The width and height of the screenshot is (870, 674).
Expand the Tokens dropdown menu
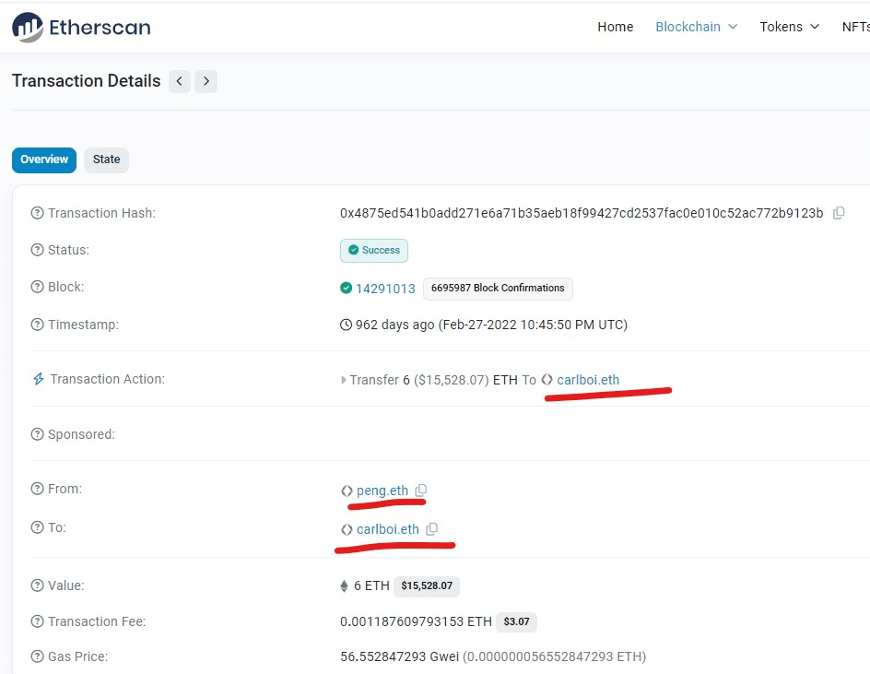[789, 27]
